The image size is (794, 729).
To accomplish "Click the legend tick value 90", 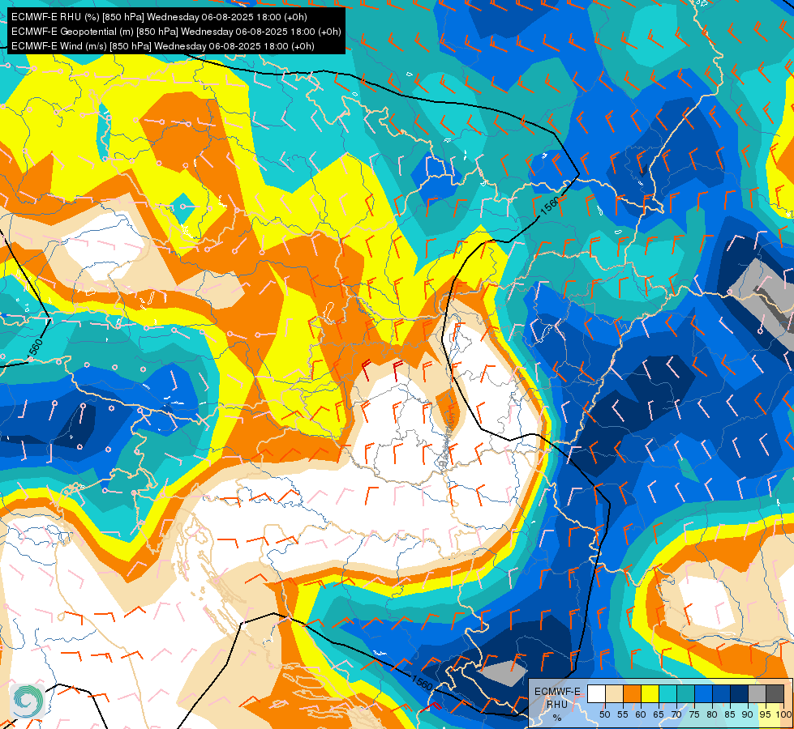I will coord(748,714).
